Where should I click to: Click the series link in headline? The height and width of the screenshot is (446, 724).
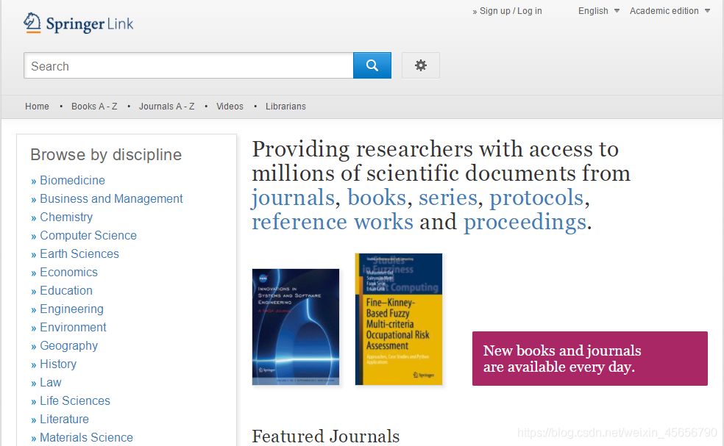[x=448, y=198]
